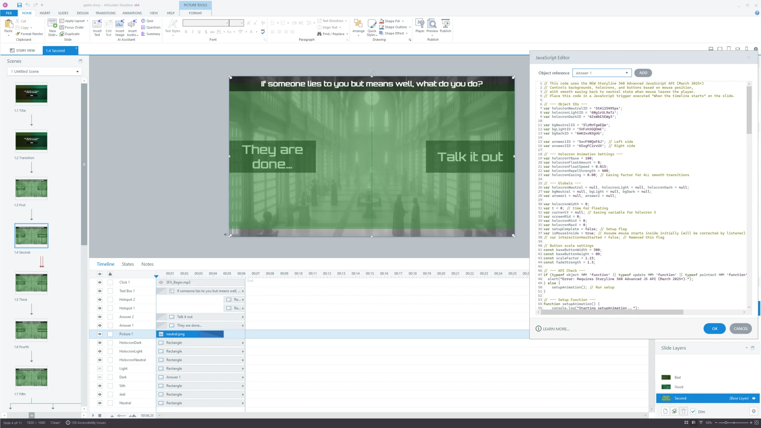Toggle lock checkbox for Answer 2
Image resolution: width=761 pixels, height=428 pixels.
pyautogui.click(x=110, y=317)
